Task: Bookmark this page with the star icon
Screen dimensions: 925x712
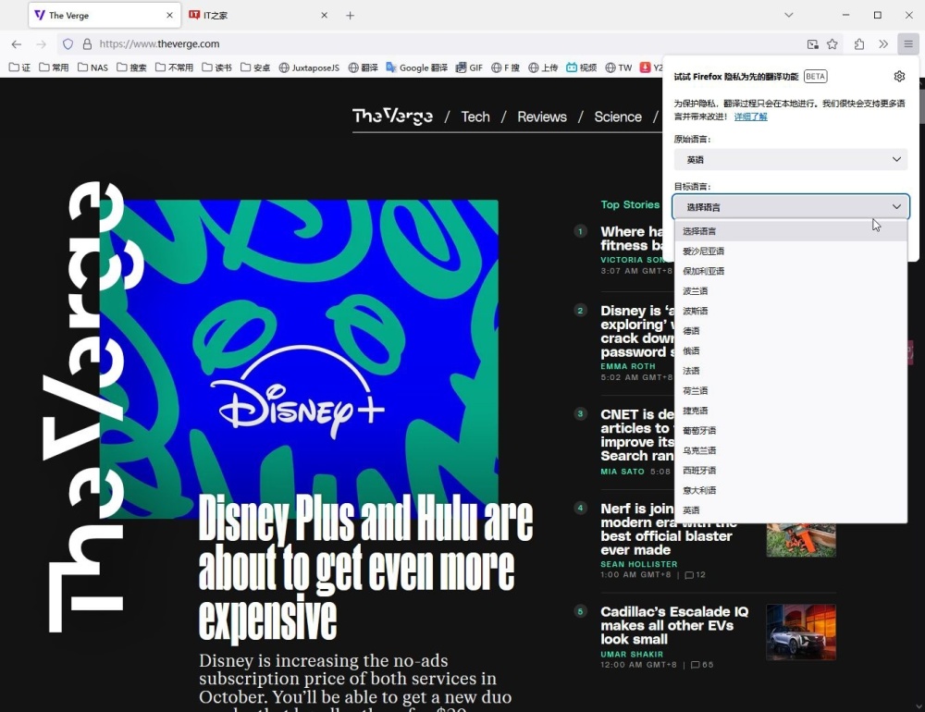Action: tap(831, 43)
